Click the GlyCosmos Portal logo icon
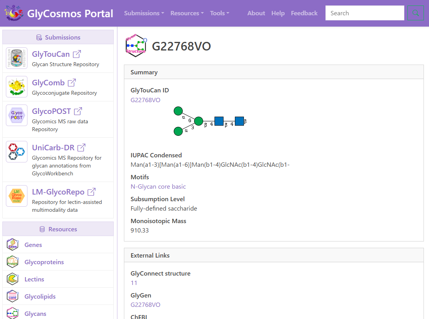 (x=14, y=13)
